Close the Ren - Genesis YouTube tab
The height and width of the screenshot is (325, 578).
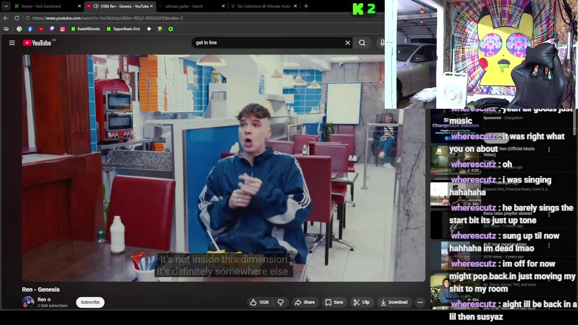tap(151, 6)
